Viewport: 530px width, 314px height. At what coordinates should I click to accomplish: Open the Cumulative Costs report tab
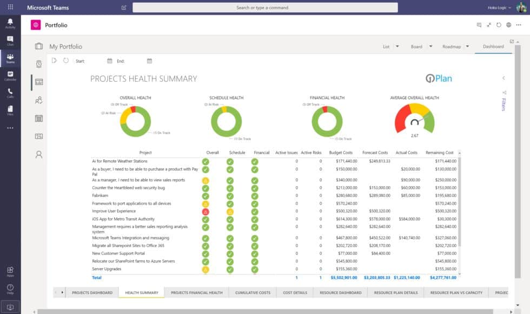click(x=253, y=293)
